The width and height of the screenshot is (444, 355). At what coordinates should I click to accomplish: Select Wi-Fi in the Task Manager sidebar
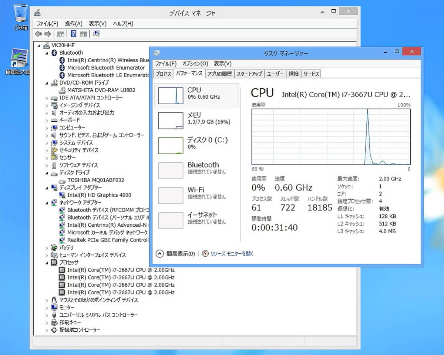click(x=196, y=195)
